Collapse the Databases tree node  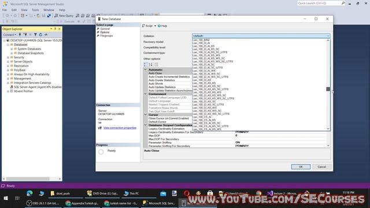coord(8,44)
